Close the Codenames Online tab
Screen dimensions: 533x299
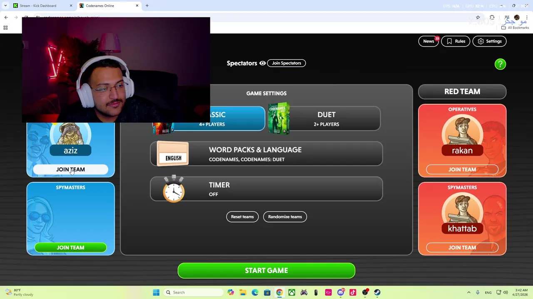coord(137,6)
